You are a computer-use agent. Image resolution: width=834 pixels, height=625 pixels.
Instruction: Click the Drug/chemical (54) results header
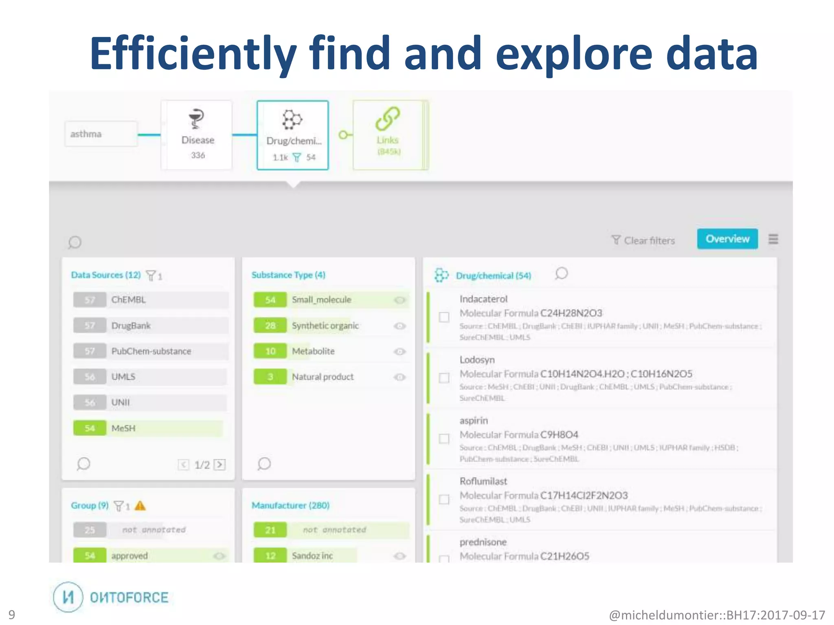tap(493, 276)
